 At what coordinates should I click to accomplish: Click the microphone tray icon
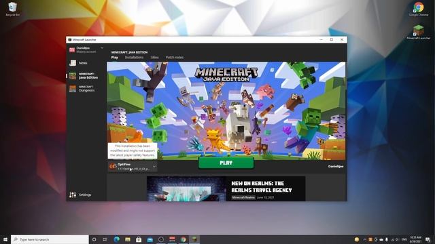click(387, 239)
